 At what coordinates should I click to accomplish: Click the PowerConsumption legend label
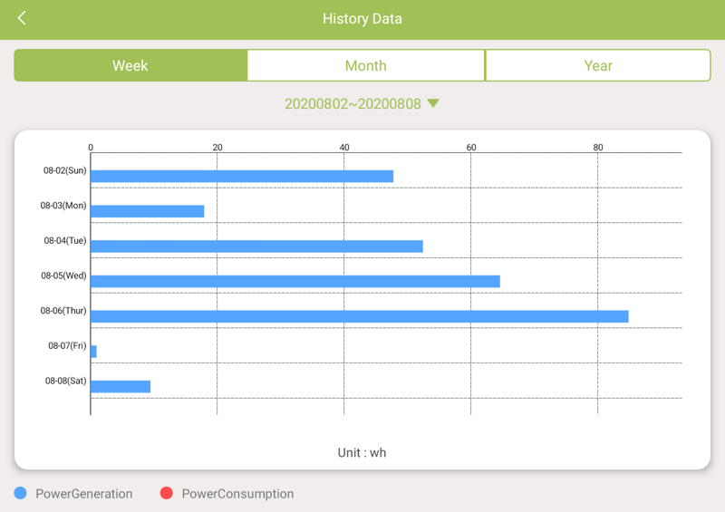coord(237,494)
